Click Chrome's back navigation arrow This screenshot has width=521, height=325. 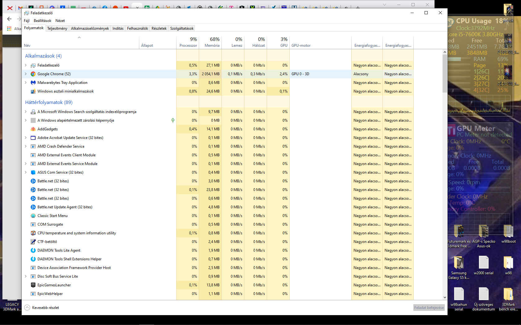click(9, 19)
